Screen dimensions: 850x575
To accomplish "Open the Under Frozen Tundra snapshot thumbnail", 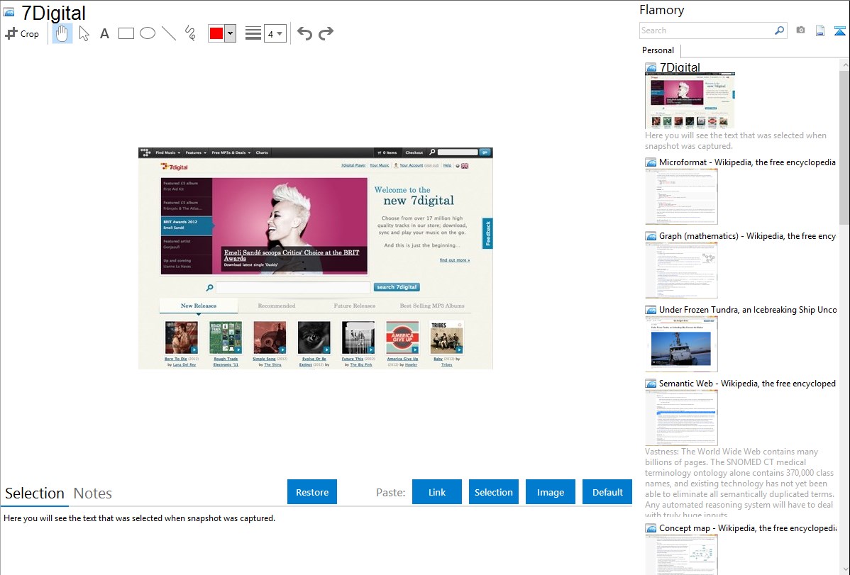I will pyautogui.click(x=681, y=344).
